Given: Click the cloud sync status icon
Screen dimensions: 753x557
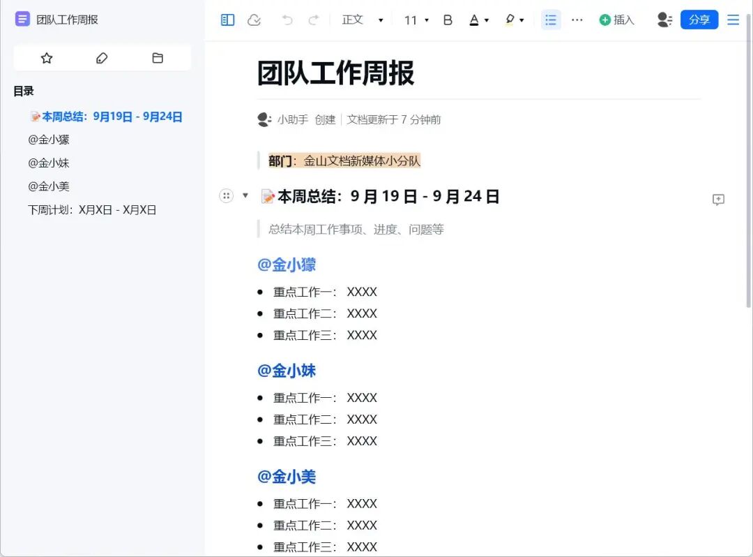Looking at the screenshot, I should [254, 20].
